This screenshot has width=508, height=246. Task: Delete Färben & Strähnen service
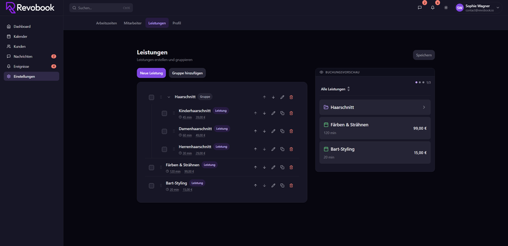pos(291,167)
